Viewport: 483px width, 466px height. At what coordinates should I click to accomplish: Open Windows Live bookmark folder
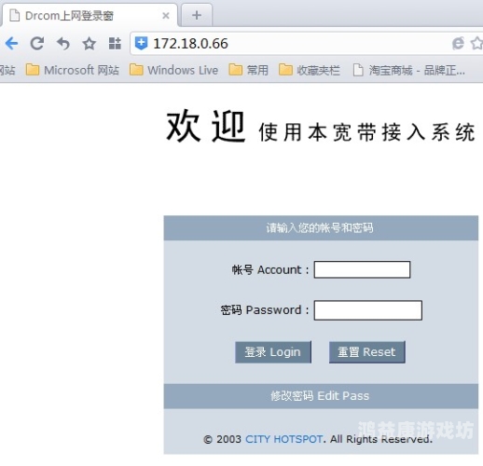coord(173,70)
